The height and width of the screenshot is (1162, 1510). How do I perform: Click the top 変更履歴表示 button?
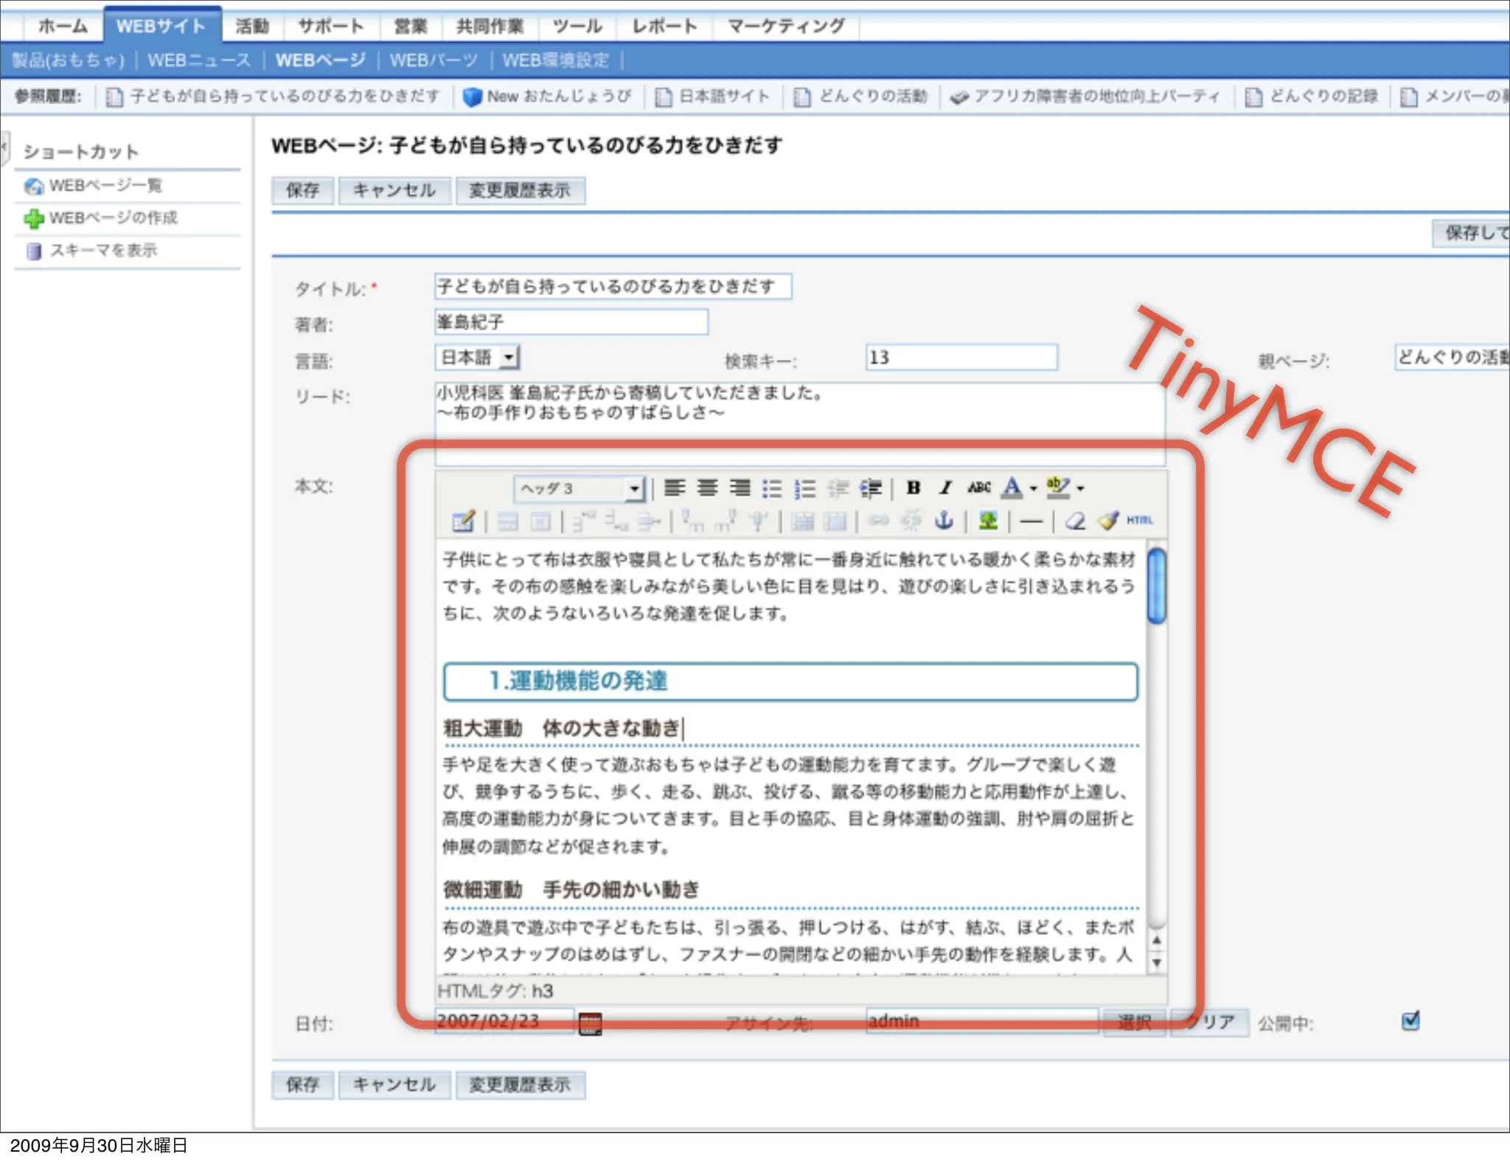521,190
